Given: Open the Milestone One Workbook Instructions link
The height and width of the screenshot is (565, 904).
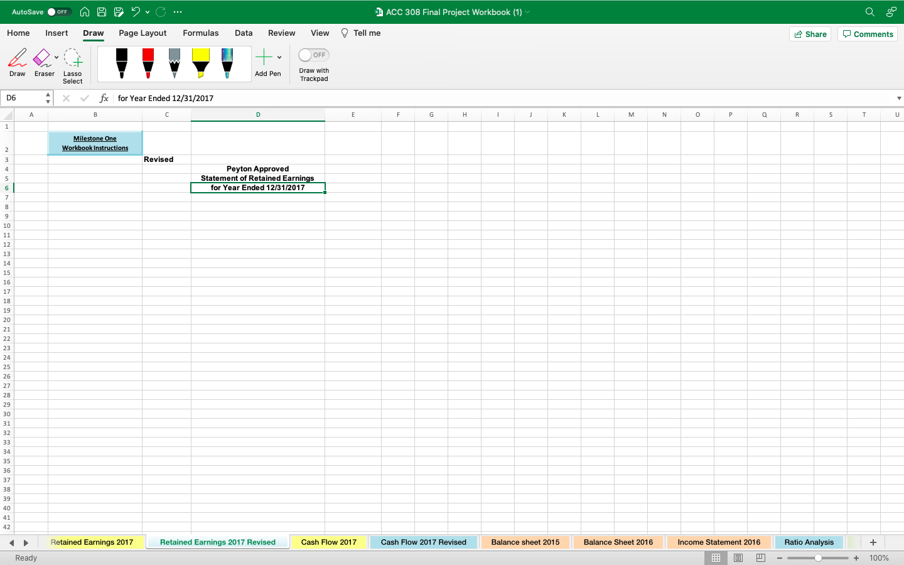Looking at the screenshot, I should click(x=95, y=143).
